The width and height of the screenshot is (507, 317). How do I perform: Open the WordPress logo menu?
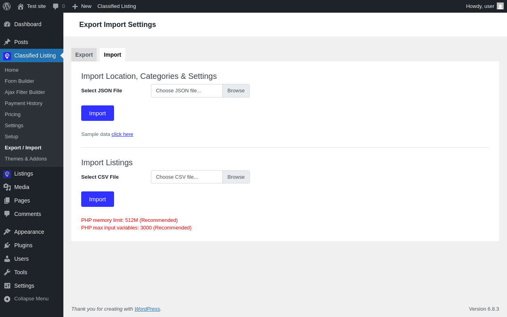[7, 6]
